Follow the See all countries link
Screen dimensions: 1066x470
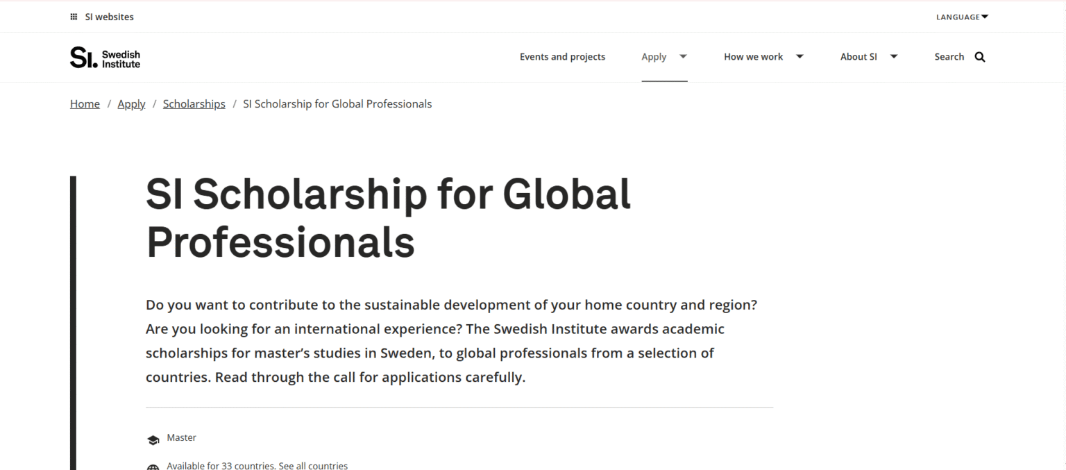(313, 466)
